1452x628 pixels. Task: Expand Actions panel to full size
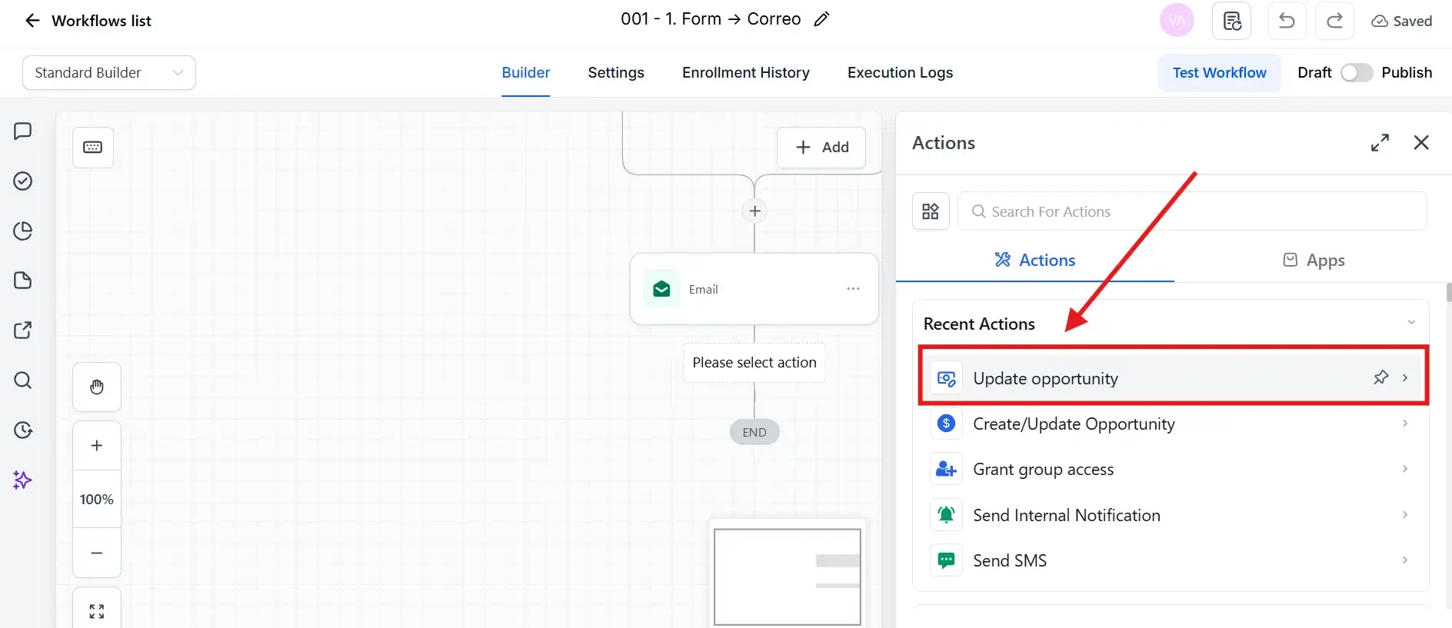tap(1380, 143)
